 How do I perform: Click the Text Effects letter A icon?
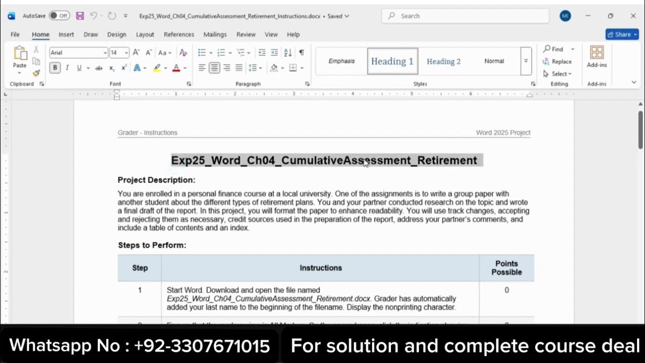click(137, 68)
